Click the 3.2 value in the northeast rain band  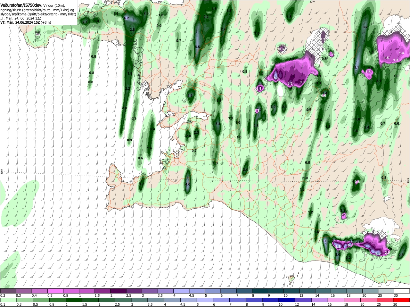click(x=365, y=27)
